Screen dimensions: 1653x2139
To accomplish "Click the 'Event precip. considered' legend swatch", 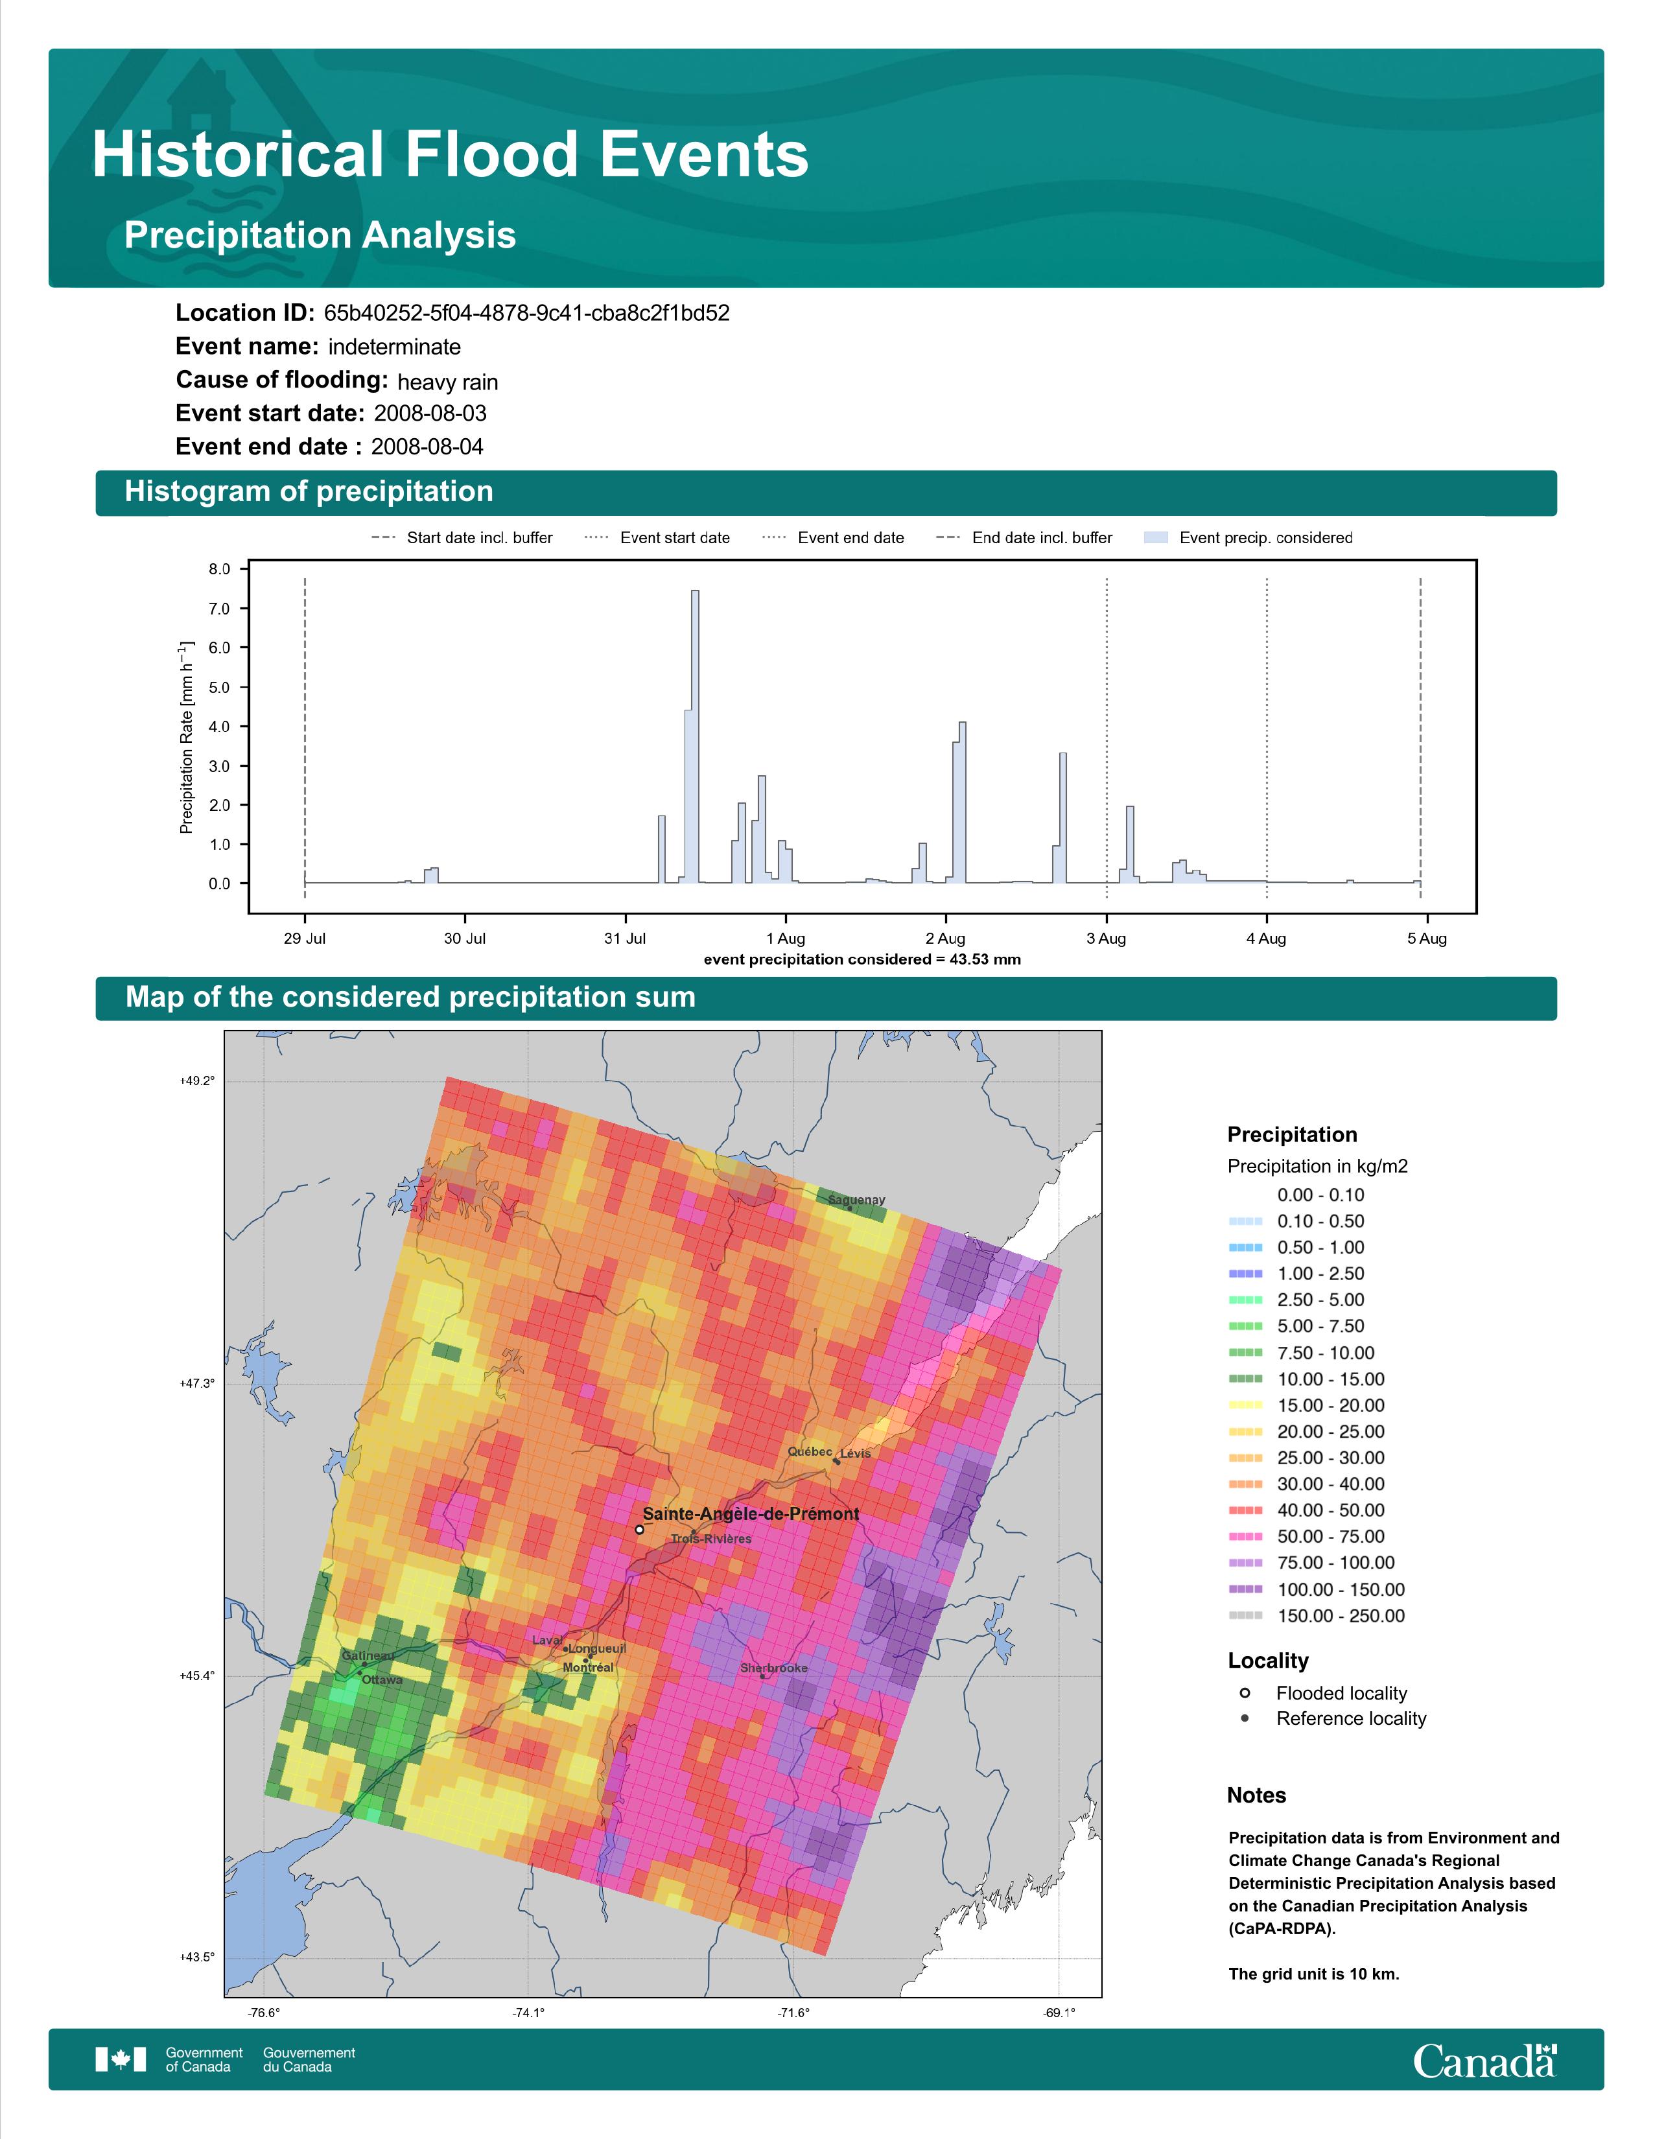I will click(x=1156, y=538).
